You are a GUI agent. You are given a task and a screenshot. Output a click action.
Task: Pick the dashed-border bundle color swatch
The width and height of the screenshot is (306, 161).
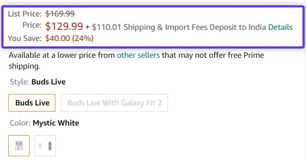45,146
